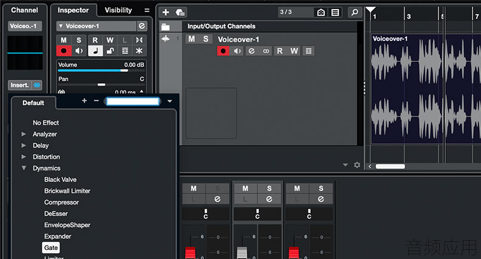Viewport: 481px width, 259px height.
Task: Expand the Analyzer category
Action: [x=24, y=134]
